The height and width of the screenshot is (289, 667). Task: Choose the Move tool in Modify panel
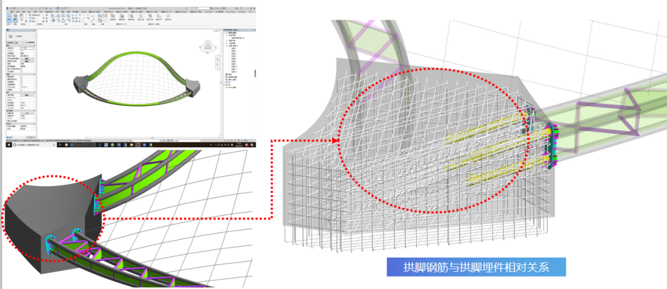(x=53, y=20)
